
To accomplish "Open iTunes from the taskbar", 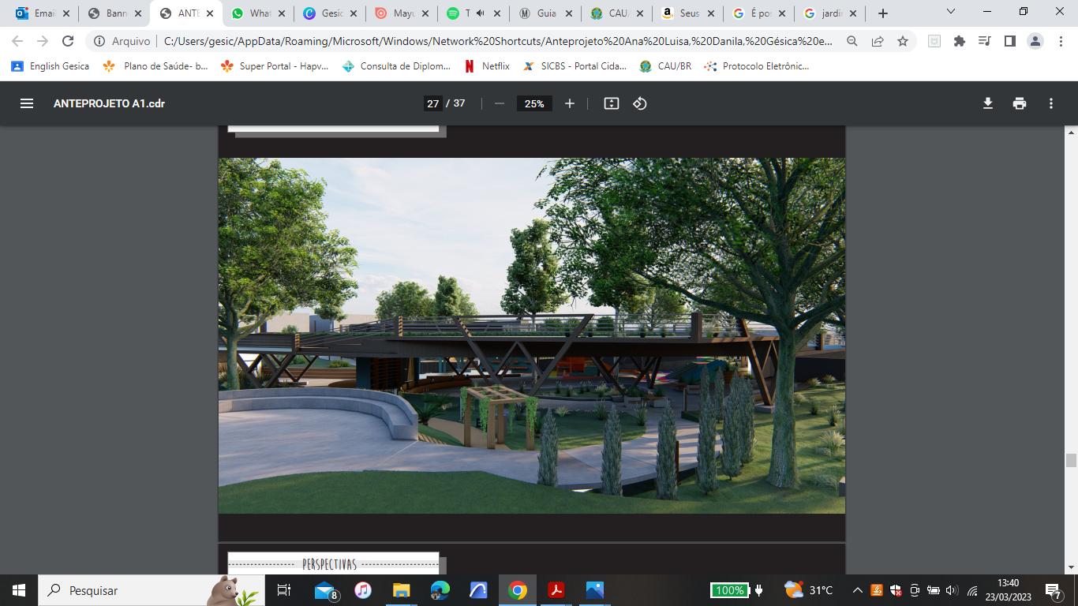I will [363, 590].
